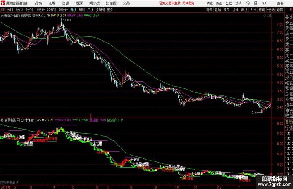
Task: Toggle the left panel icon beside 分时
Action: (3, 9)
